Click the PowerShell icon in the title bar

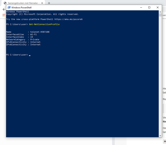[x=9, y=8]
